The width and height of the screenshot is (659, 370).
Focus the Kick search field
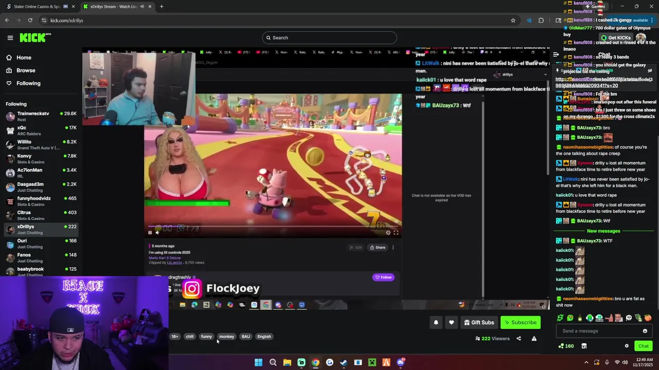(329, 38)
